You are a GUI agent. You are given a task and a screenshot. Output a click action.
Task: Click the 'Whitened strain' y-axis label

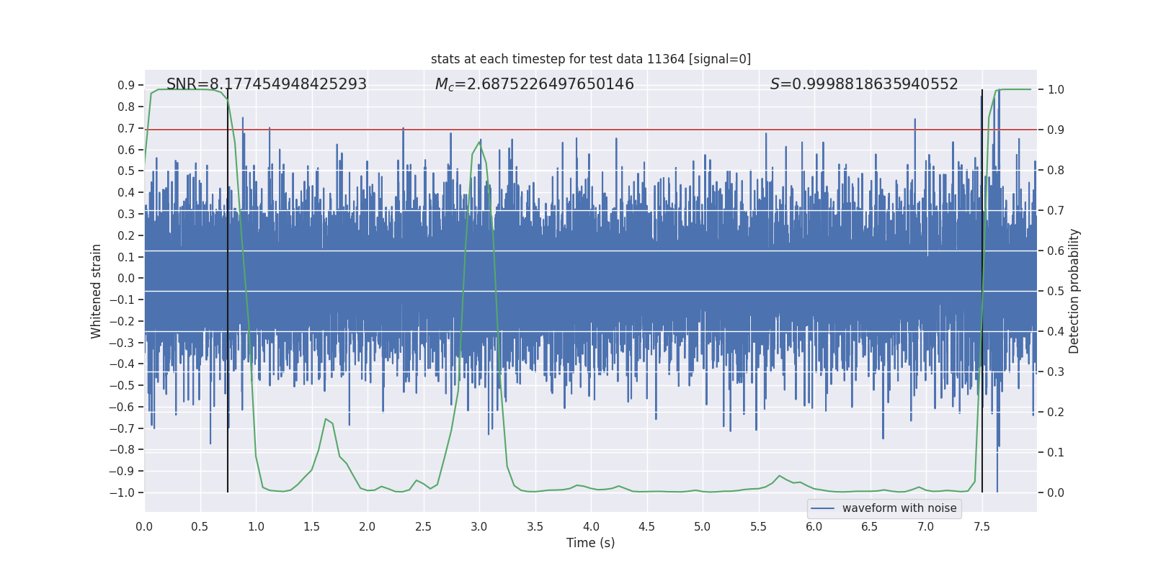pyautogui.click(x=96, y=291)
